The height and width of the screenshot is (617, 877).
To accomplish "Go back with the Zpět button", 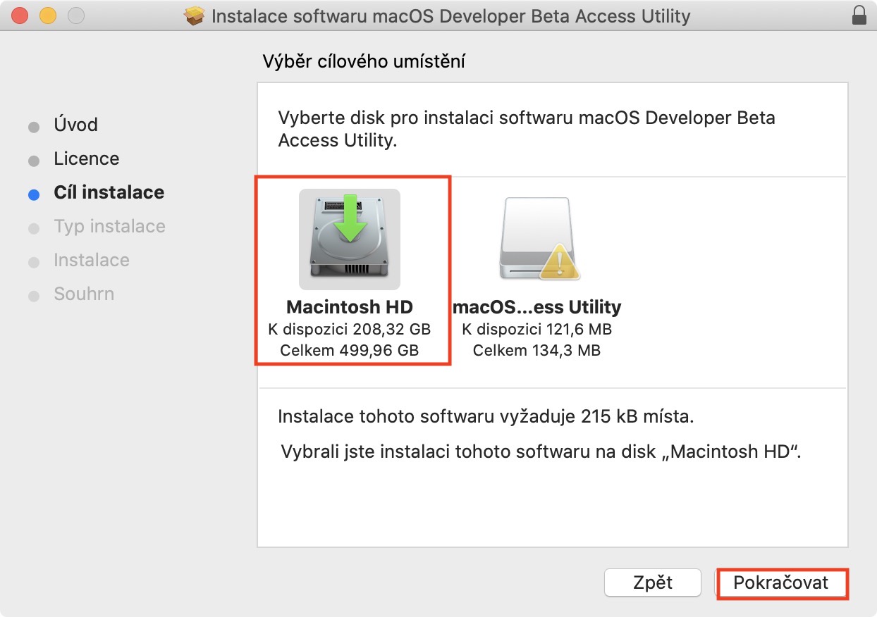I will 652,583.
